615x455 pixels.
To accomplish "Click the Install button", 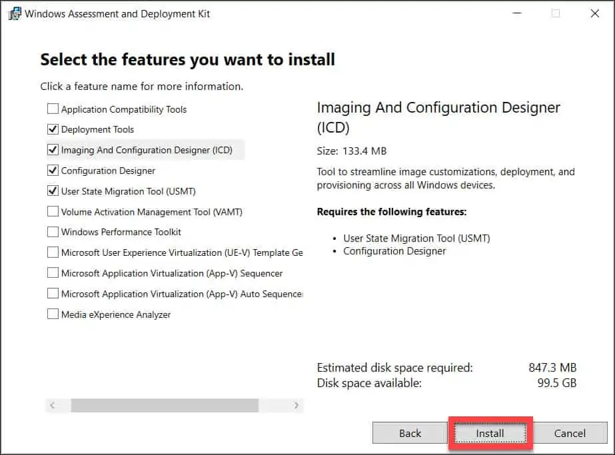I will point(490,433).
